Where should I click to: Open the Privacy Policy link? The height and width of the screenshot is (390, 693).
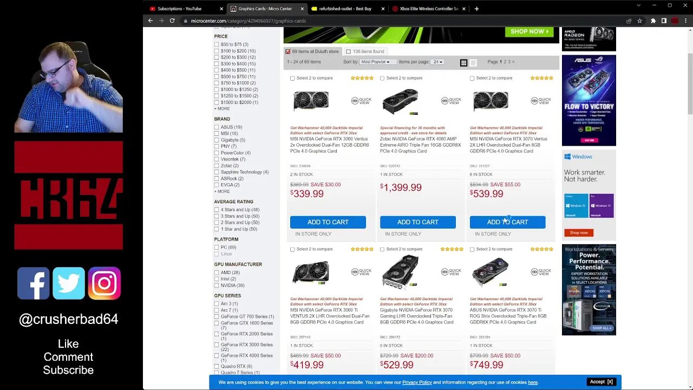point(417,382)
